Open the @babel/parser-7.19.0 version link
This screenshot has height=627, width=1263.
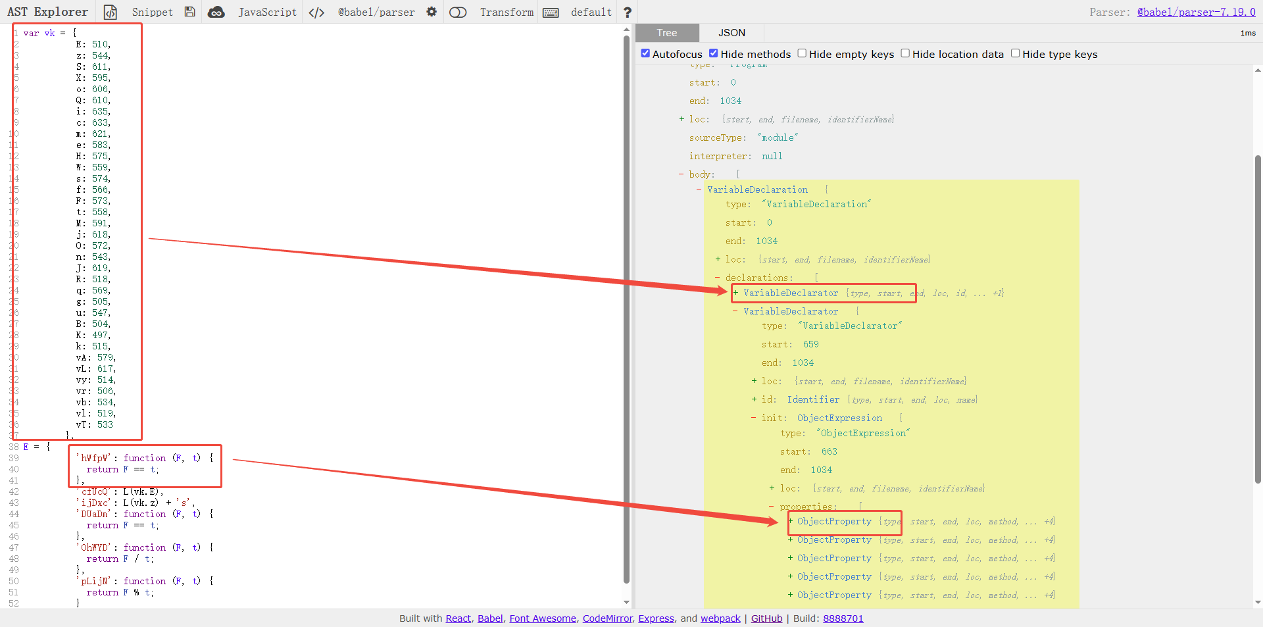tap(1197, 12)
